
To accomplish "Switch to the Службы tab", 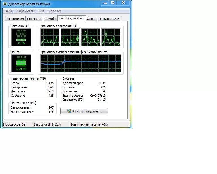I will [x=50, y=19].
